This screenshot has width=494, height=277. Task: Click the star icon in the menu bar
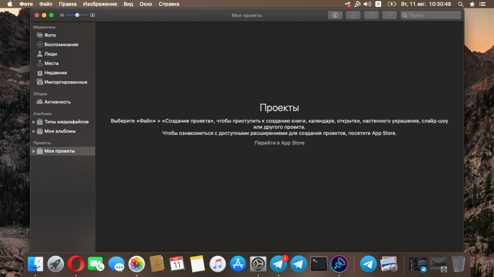[x=472, y=4]
